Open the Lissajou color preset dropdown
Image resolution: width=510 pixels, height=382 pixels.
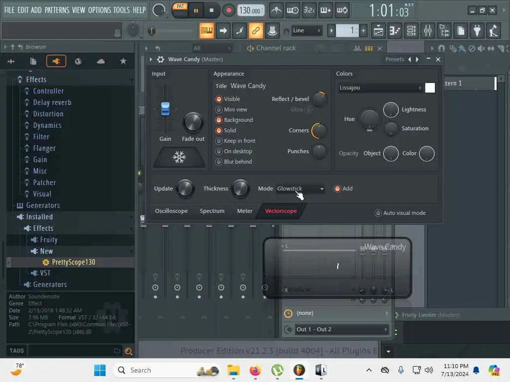[380, 88]
